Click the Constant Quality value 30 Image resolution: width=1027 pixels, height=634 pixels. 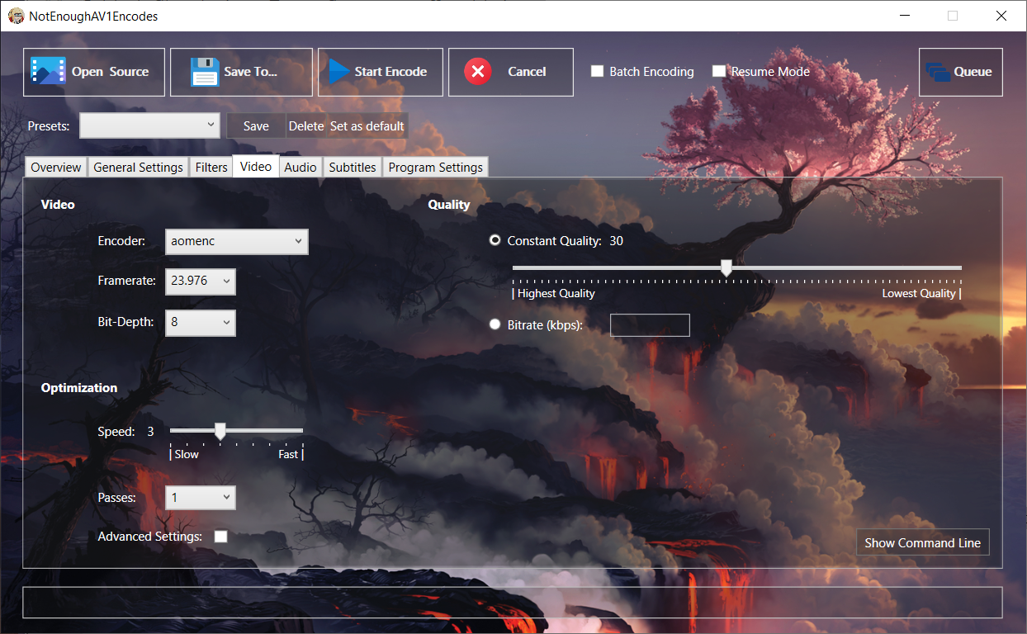(617, 240)
